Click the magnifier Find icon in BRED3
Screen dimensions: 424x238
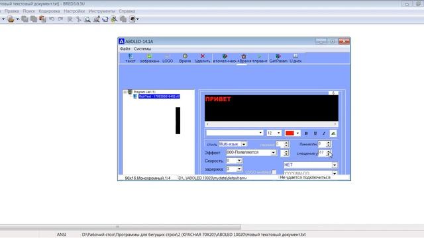(87, 19)
